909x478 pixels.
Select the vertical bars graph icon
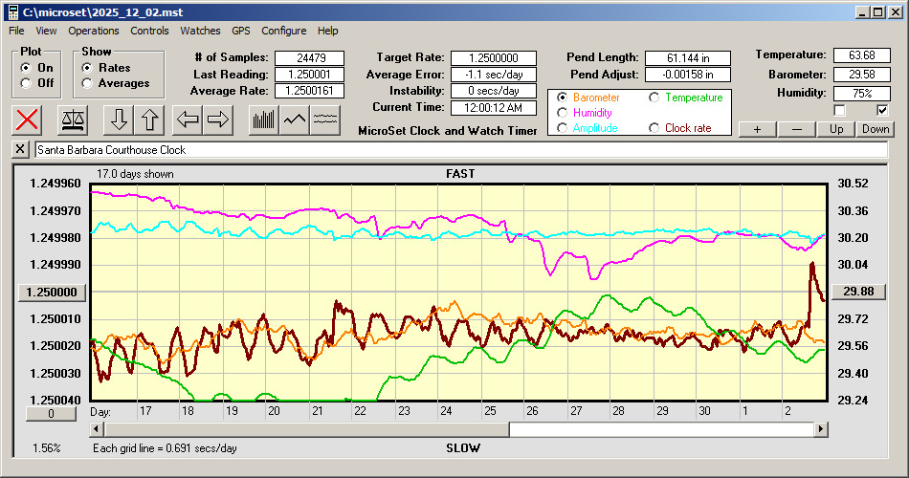coord(263,119)
